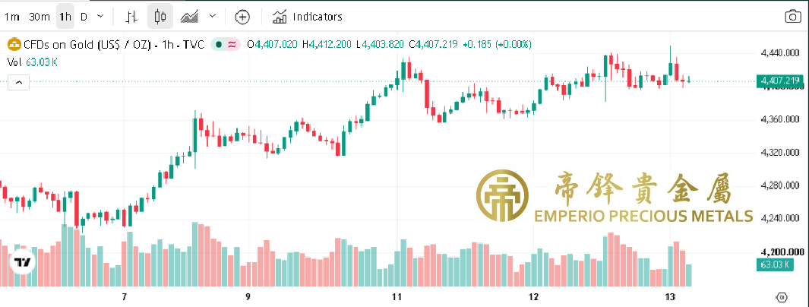Choose the area chart style icon
Image resolution: width=809 pixels, height=307 pixels.
pos(189,17)
